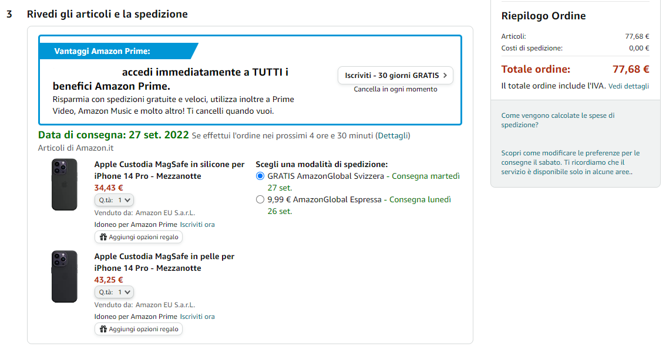666x350 pixels.
Task: Click the silicone MagSafe case thumbnail
Action: pyautogui.click(x=64, y=184)
